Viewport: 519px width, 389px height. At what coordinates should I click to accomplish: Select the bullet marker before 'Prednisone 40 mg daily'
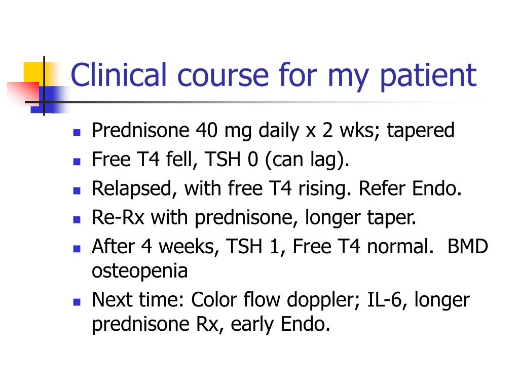click(77, 133)
